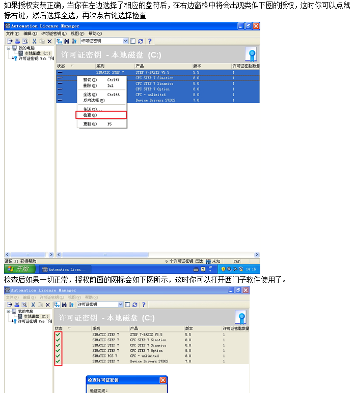Click the print preview icon in the window with green checkmarks

point(24,305)
